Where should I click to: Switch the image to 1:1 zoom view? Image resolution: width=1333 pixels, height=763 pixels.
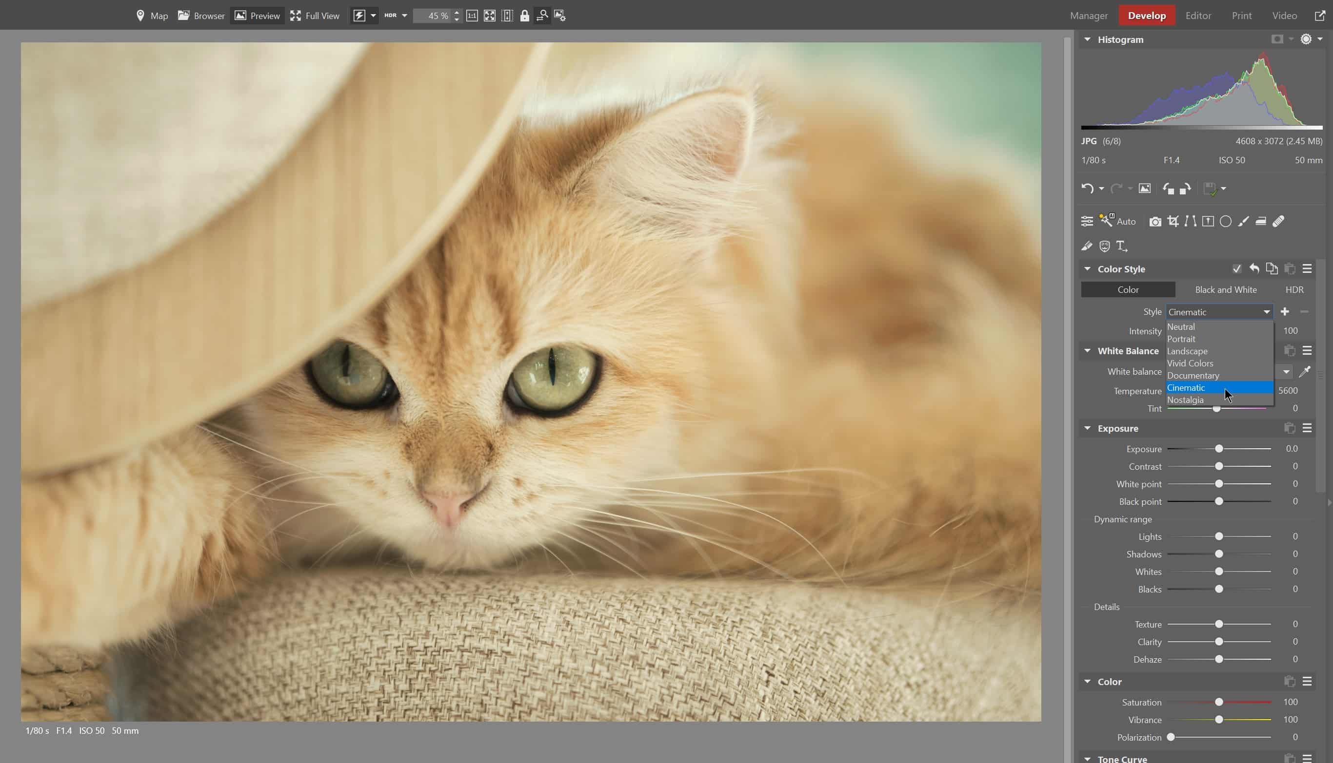pyautogui.click(x=473, y=16)
